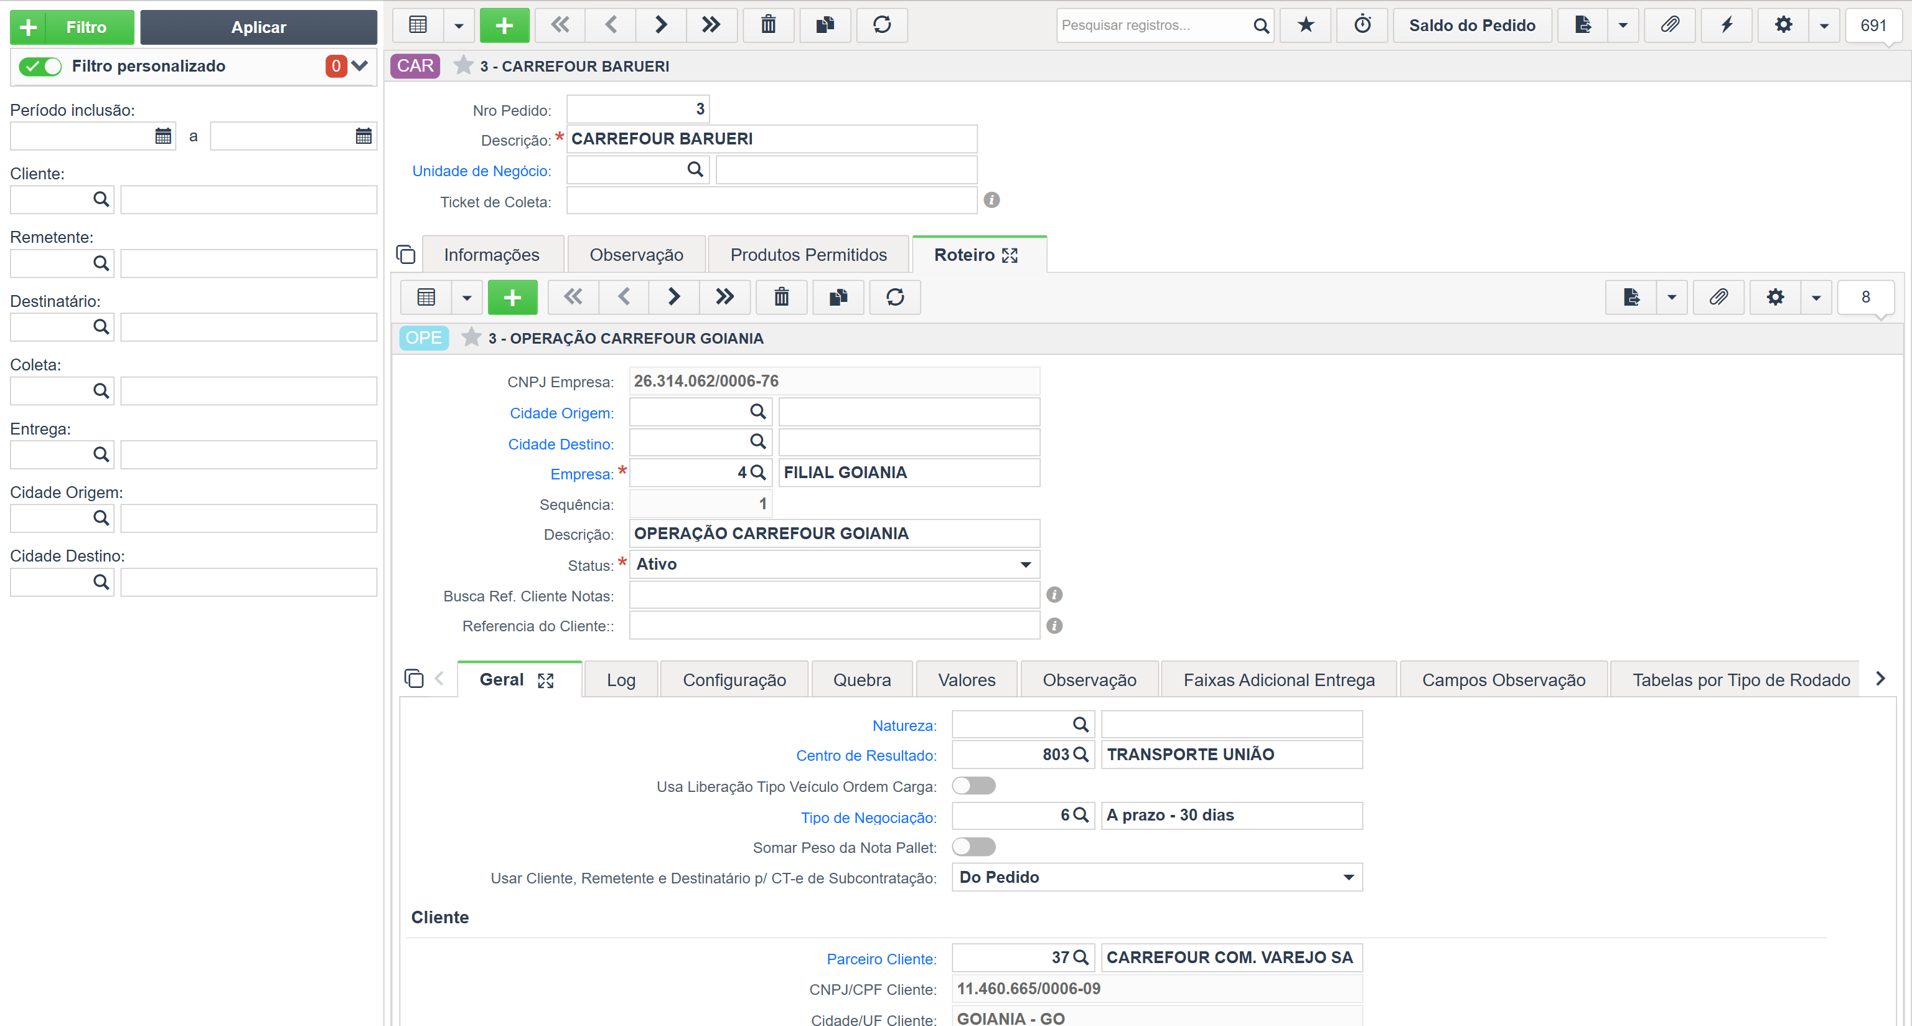Favorite the CARREFOUR BARUERI record star
The height and width of the screenshot is (1026, 1912).
pyautogui.click(x=463, y=66)
